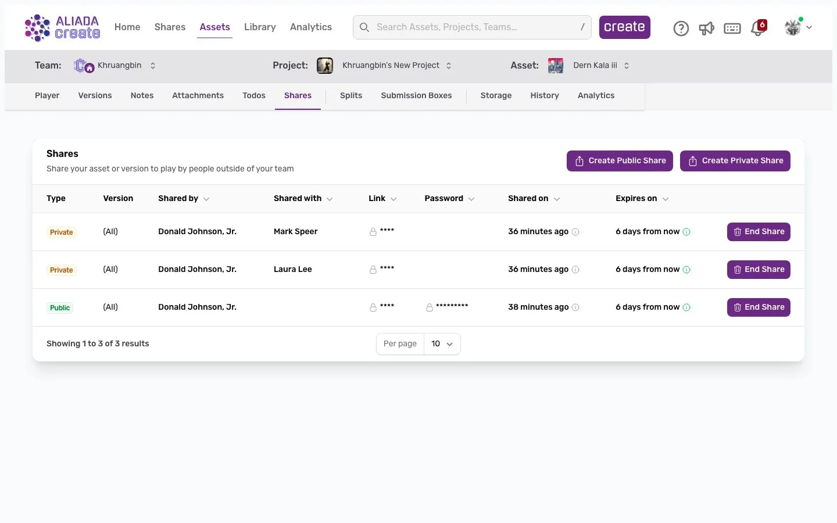
Task: Open the help question mark icon
Action: 681,28
